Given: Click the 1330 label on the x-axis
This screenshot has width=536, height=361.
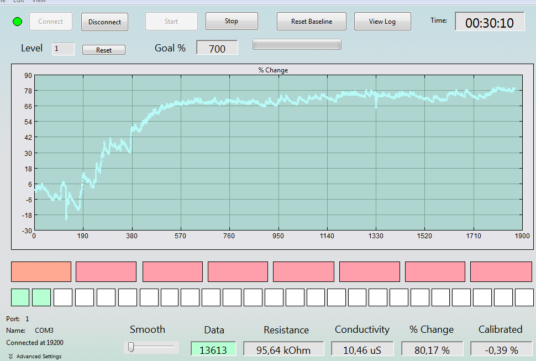Looking at the screenshot, I should 376,236.
